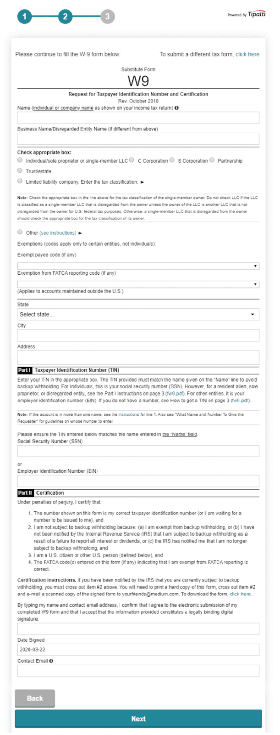Open the Select state dropdown
The width and height of the screenshot is (280, 735).
click(x=138, y=314)
